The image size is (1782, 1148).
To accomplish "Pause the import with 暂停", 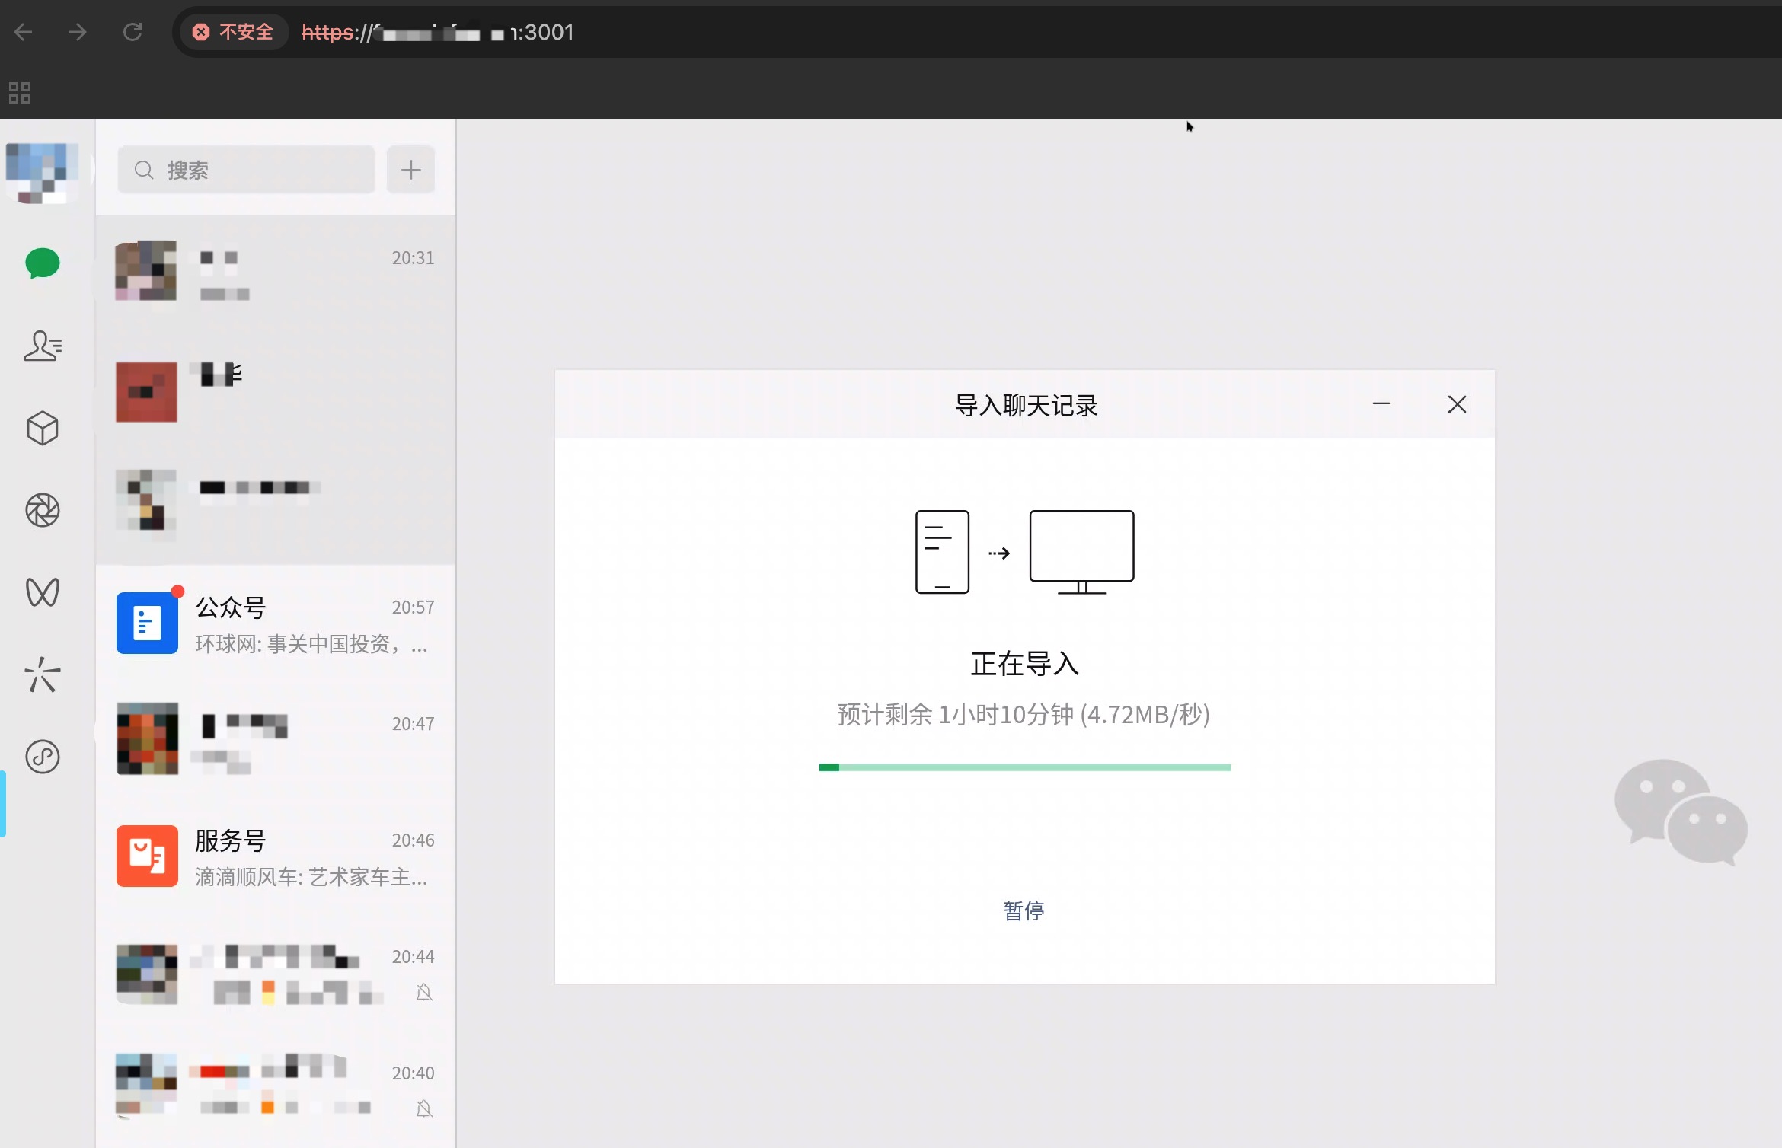I will [1024, 910].
